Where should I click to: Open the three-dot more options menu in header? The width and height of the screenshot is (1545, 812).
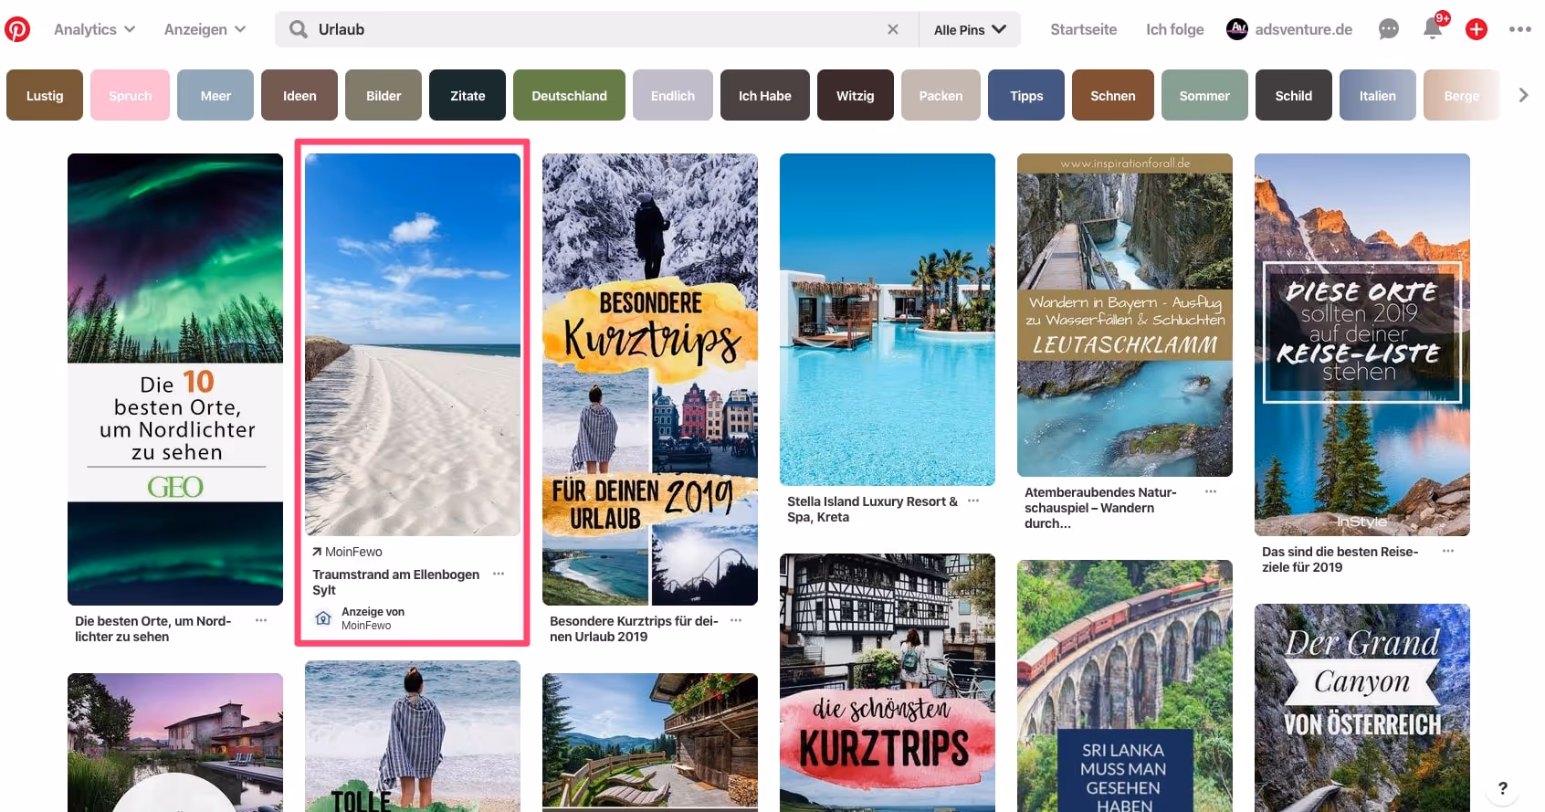(1520, 29)
